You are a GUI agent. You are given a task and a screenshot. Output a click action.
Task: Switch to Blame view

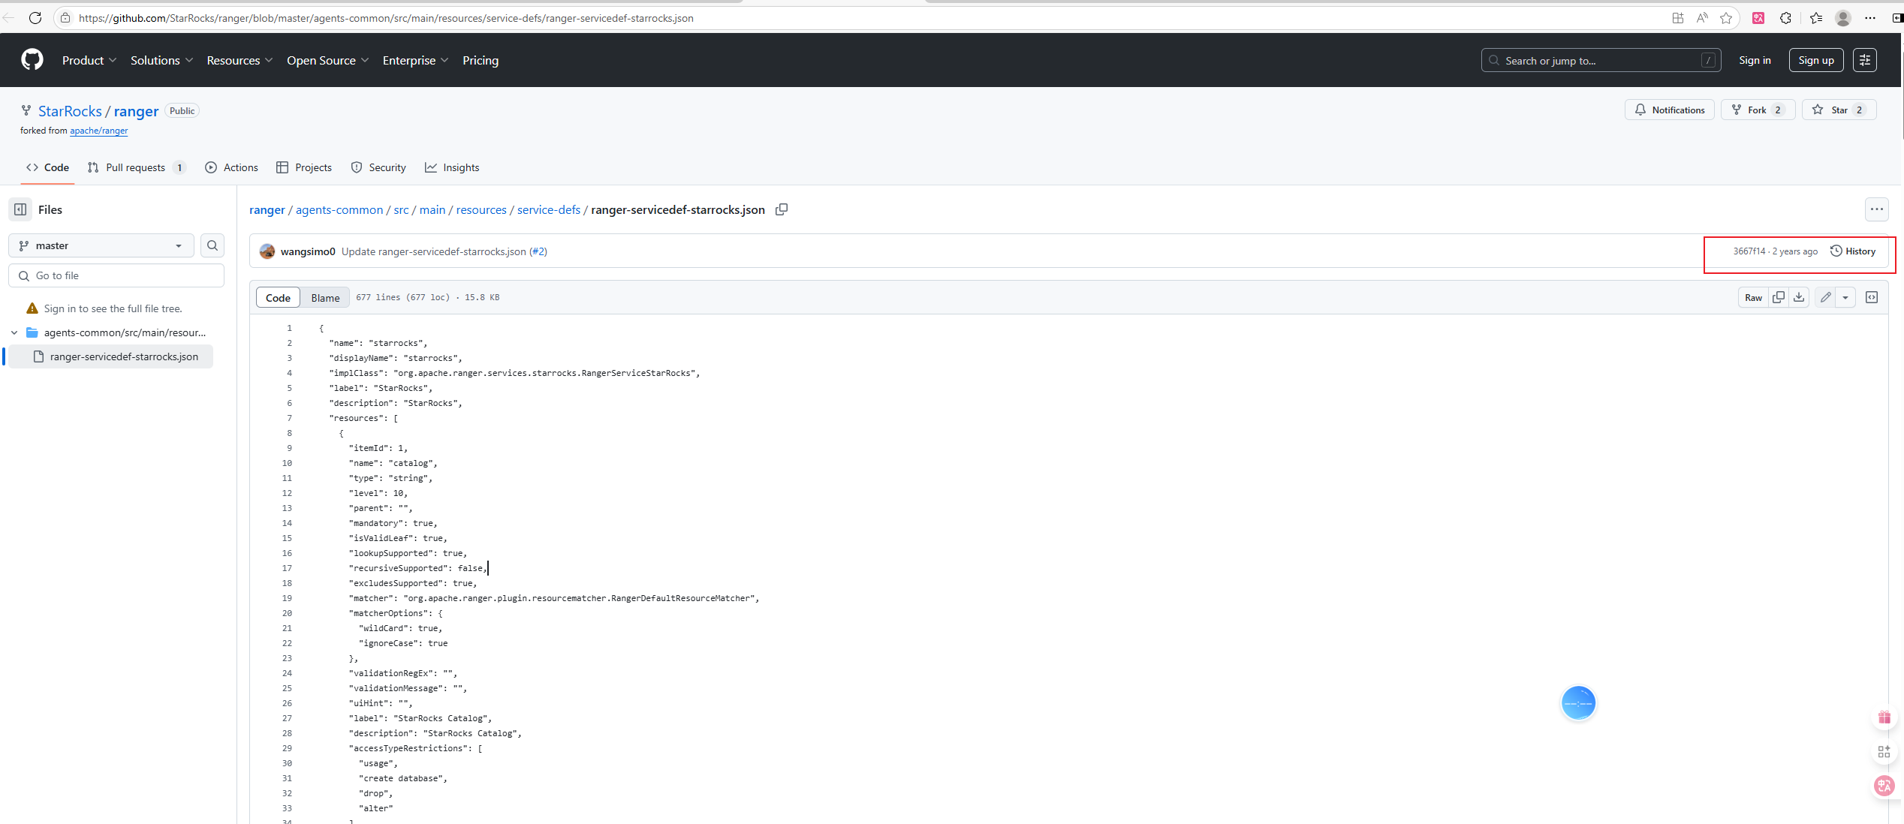point(325,298)
